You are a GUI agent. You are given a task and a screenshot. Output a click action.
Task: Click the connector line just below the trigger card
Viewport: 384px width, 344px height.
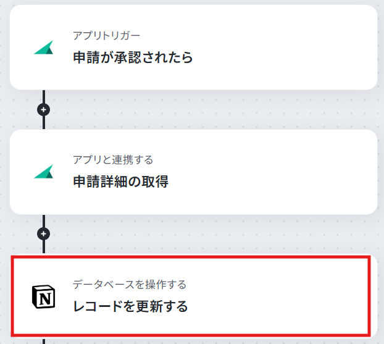click(x=44, y=96)
